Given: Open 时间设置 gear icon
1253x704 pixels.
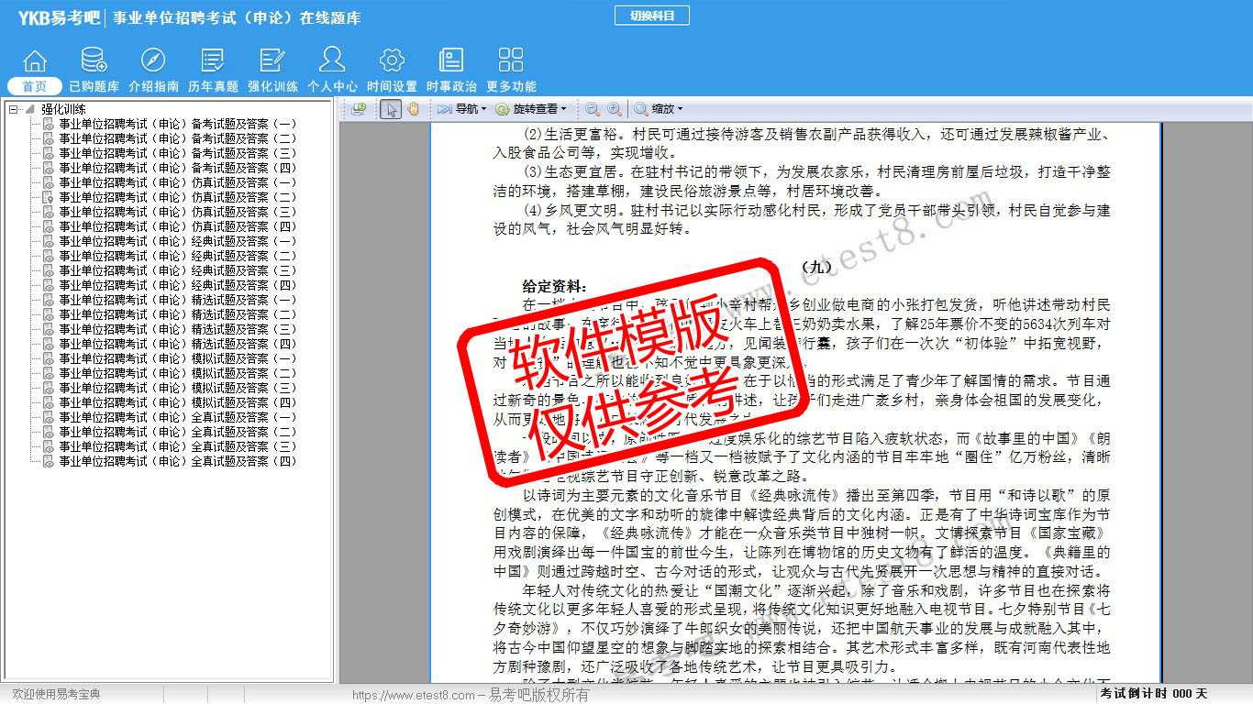Looking at the screenshot, I should [x=392, y=60].
